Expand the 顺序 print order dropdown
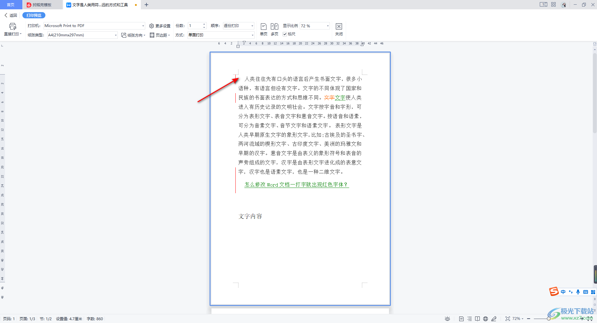 pyautogui.click(x=252, y=26)
